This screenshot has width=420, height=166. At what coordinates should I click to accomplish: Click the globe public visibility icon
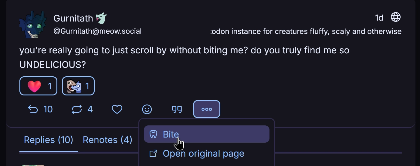pyautogui.click(x=395, y=17)
